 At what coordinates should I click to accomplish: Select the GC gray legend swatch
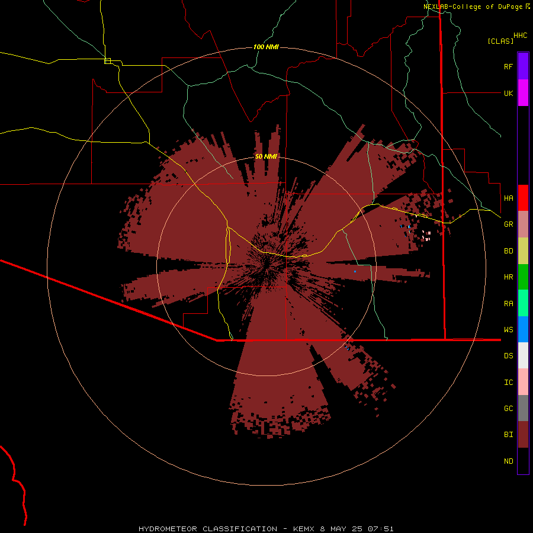click(523, 408)
